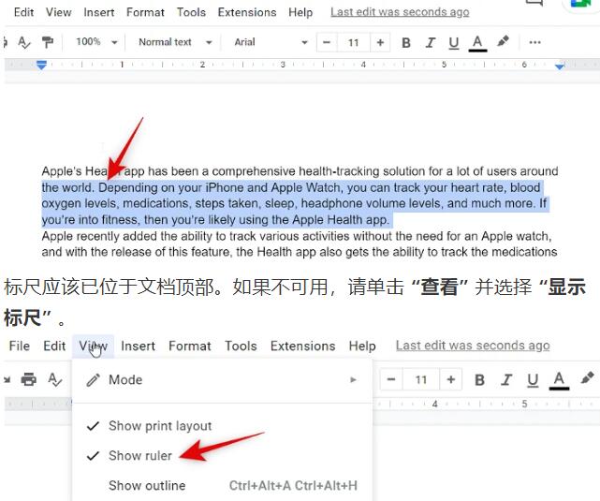
Task: Click opened View menu in lower menu bar
Action: 93,346
